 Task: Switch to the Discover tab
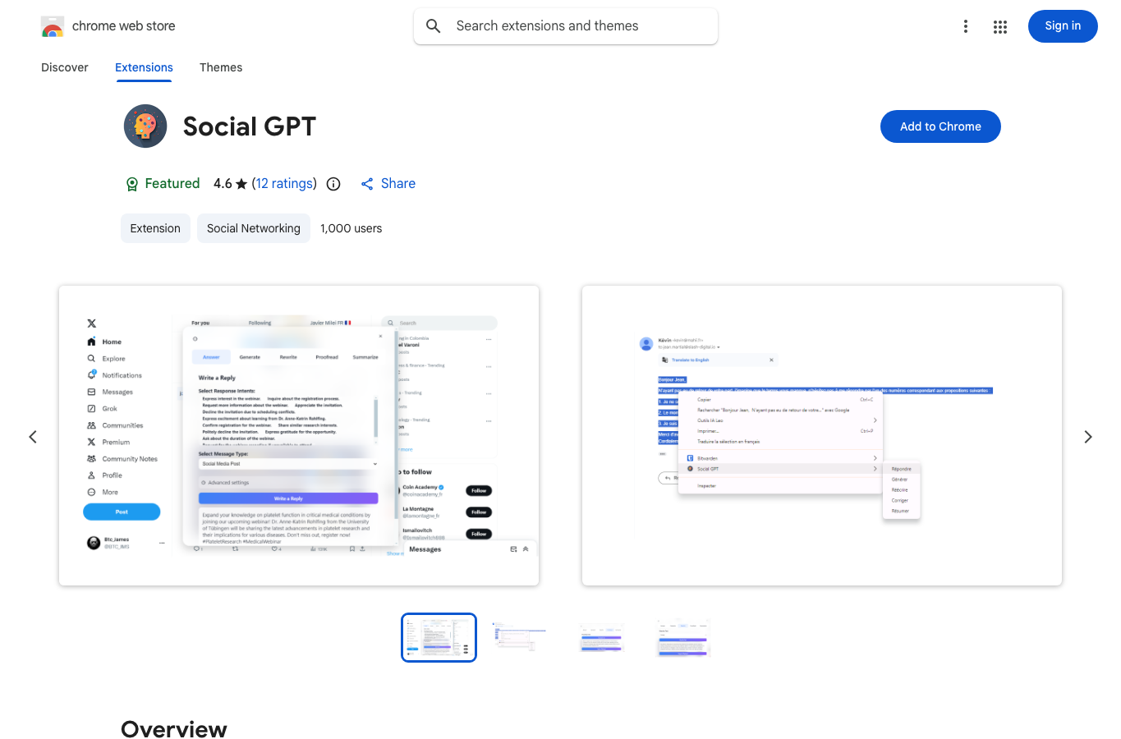click(x=65, y=67)
